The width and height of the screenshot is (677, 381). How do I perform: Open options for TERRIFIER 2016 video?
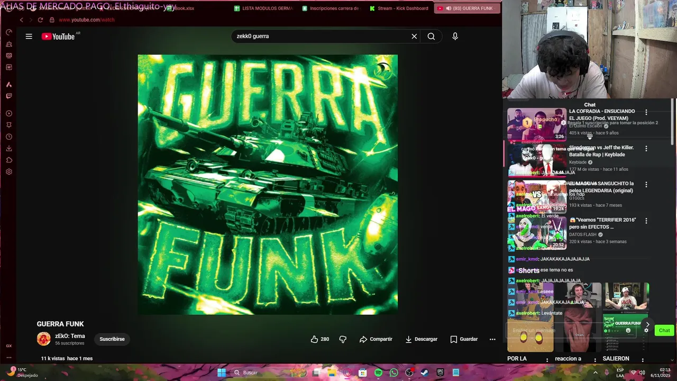pos(646,221)
